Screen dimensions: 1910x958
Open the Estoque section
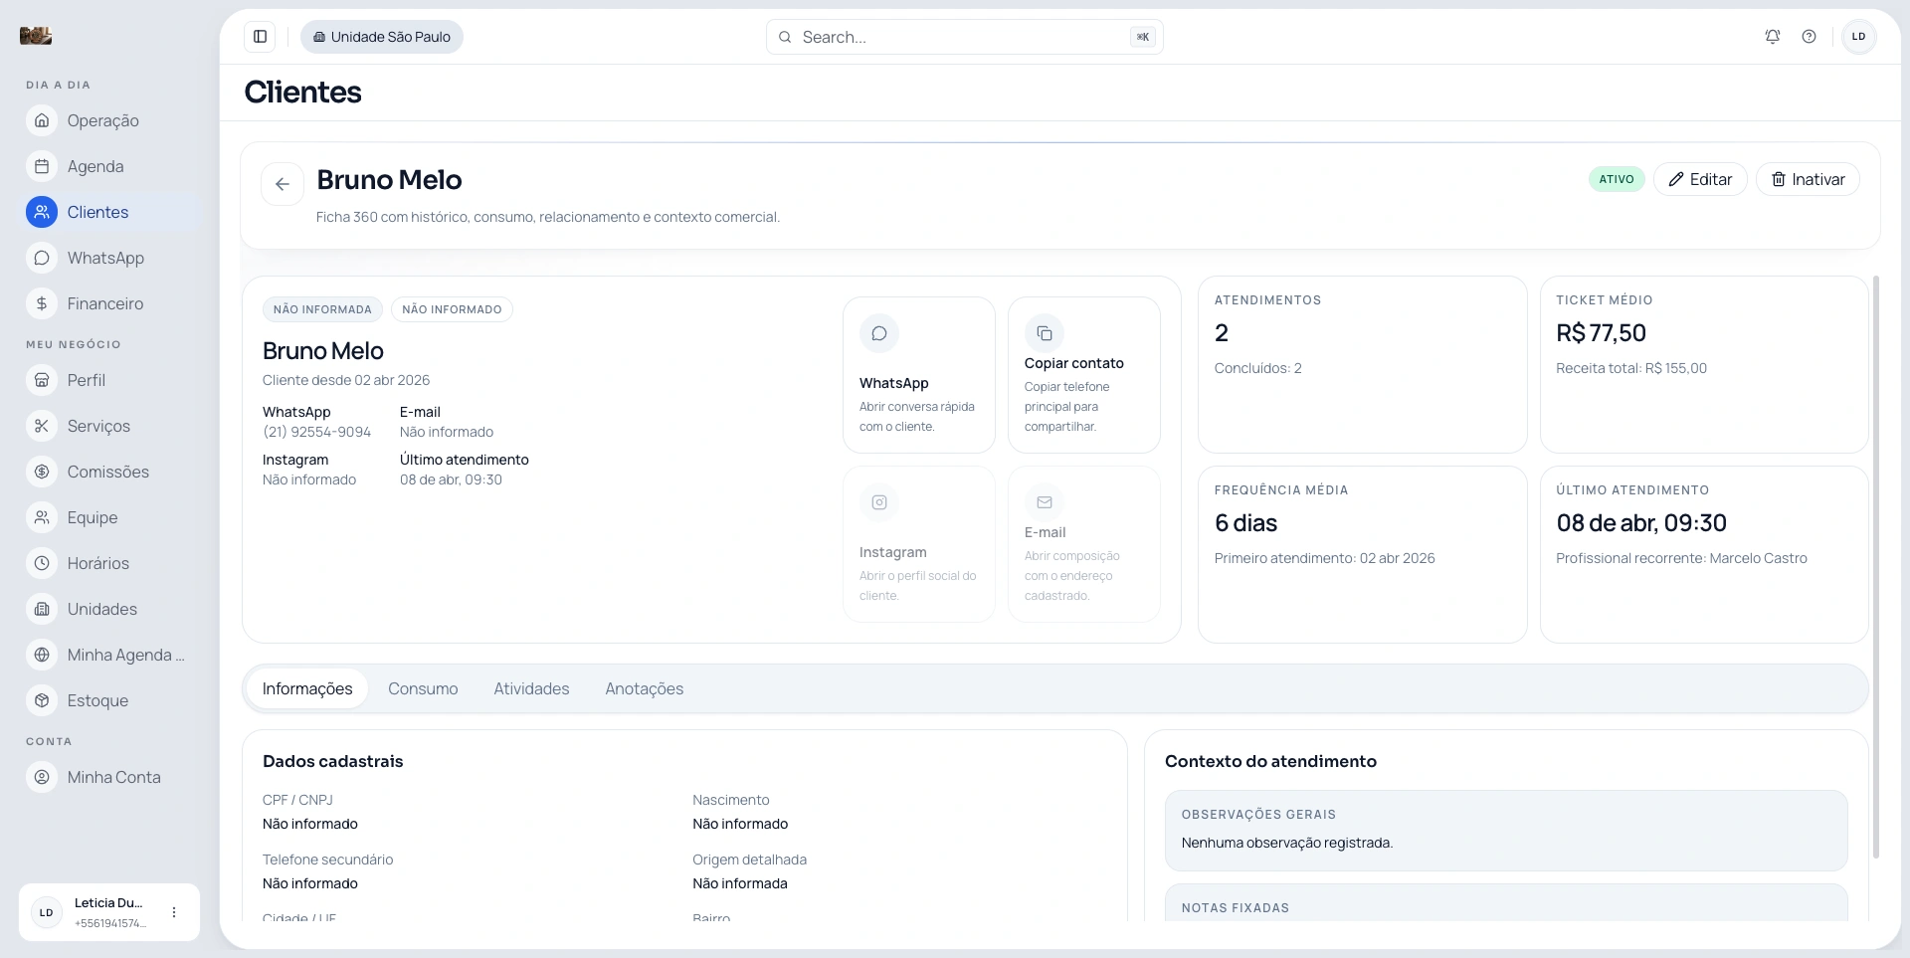point(97,700)
